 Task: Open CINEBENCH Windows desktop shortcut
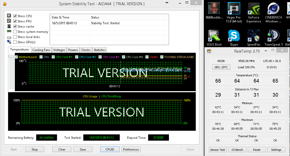[x=273, y=13]
